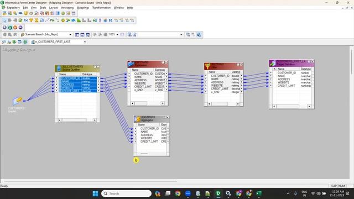Screen dimensions: 354x199
Task: Open the Transformation menu
Action: (x=101, y=8)
